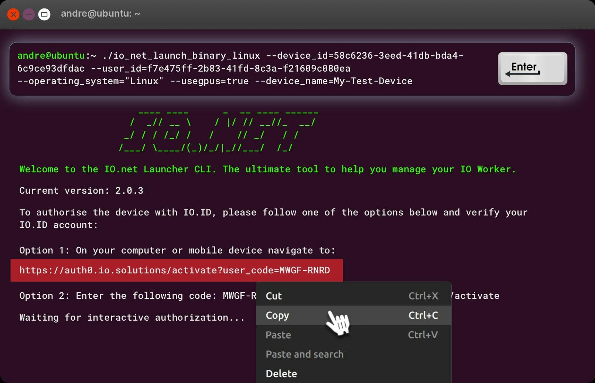This screenshot has width=595, height=383.
Task: Click the Welcome to the IO.net Launcher line
Action: pyautogui.click(x=267, y=169)
